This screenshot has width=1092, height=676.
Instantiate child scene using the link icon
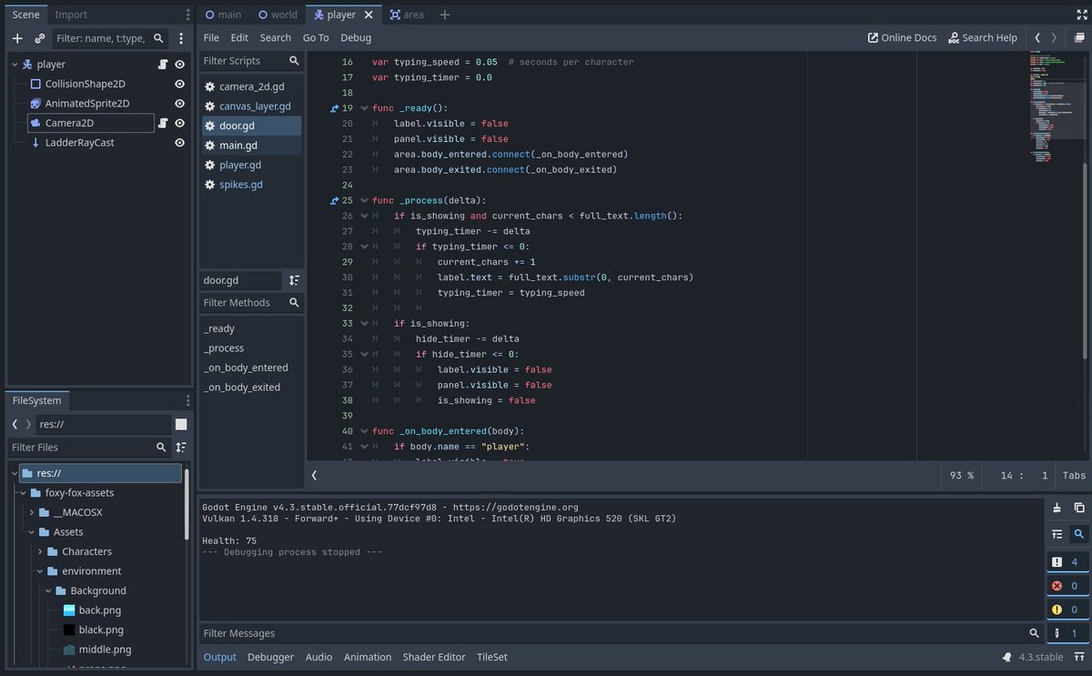[x=39, y=38]
